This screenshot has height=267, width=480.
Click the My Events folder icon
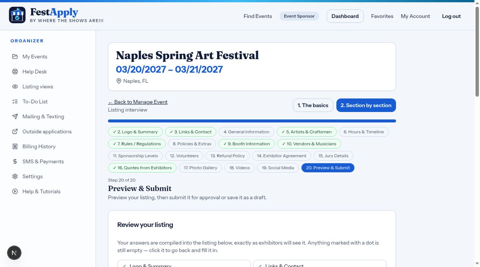coord(15,56)
